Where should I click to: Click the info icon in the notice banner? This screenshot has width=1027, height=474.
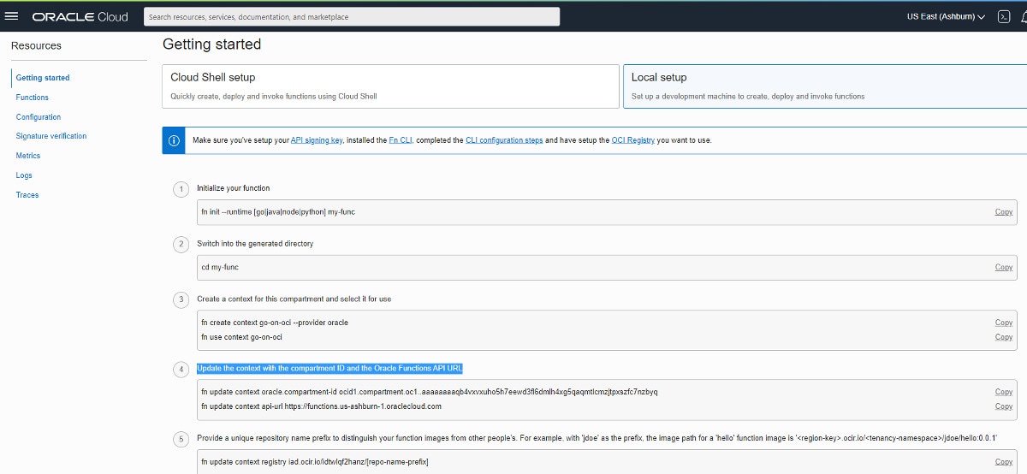[x=174, y=140]
